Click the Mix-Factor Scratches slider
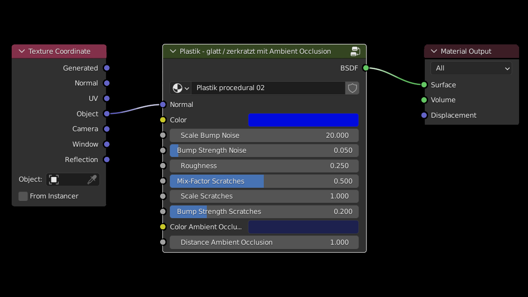Viewport: 528px width, 297px height. tap(264, 181)
